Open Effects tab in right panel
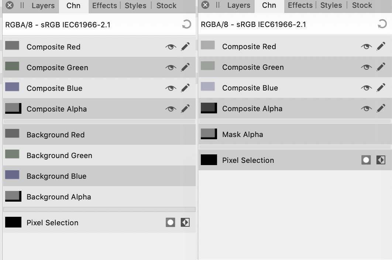Screen dimensions: 392x260 [300, 5]
